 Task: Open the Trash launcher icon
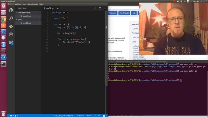click(4, 114)
